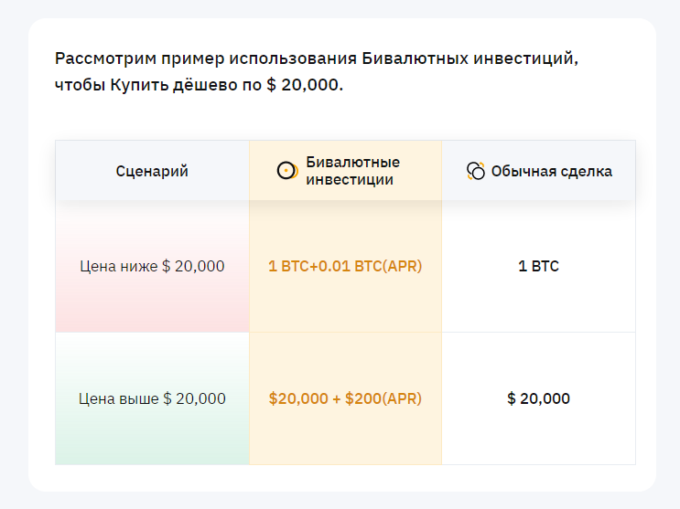Click "$ 20,000" in the regular trade column
680x509 pixels.
538,398
